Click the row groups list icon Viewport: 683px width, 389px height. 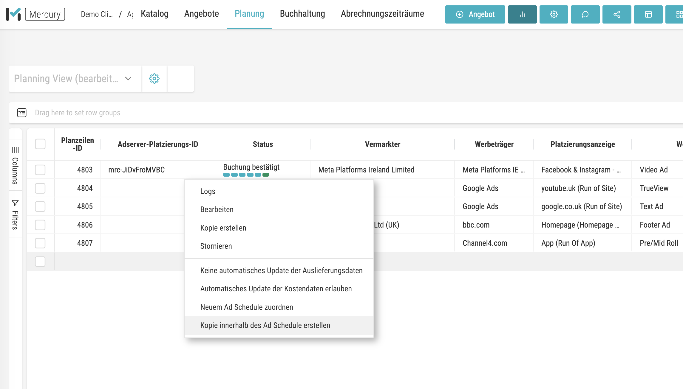click(x=22, y=113)
